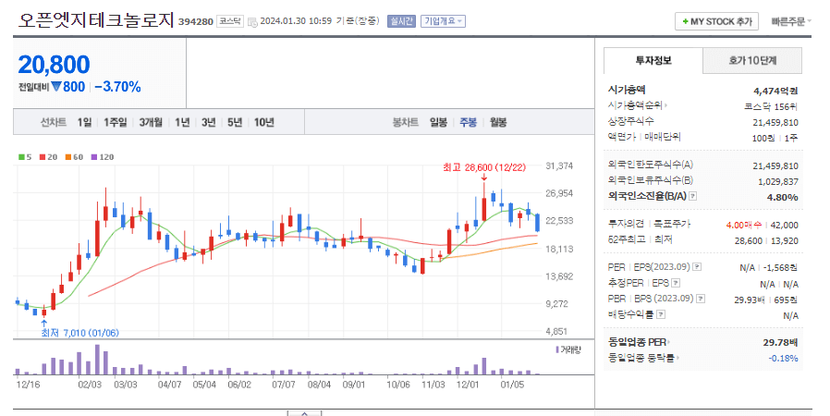
Task: Select the 1일 line chart period
Action: click(84, 122)
